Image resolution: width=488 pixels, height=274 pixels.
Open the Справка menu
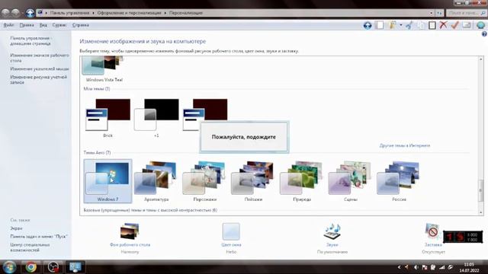tap(81, 25)
